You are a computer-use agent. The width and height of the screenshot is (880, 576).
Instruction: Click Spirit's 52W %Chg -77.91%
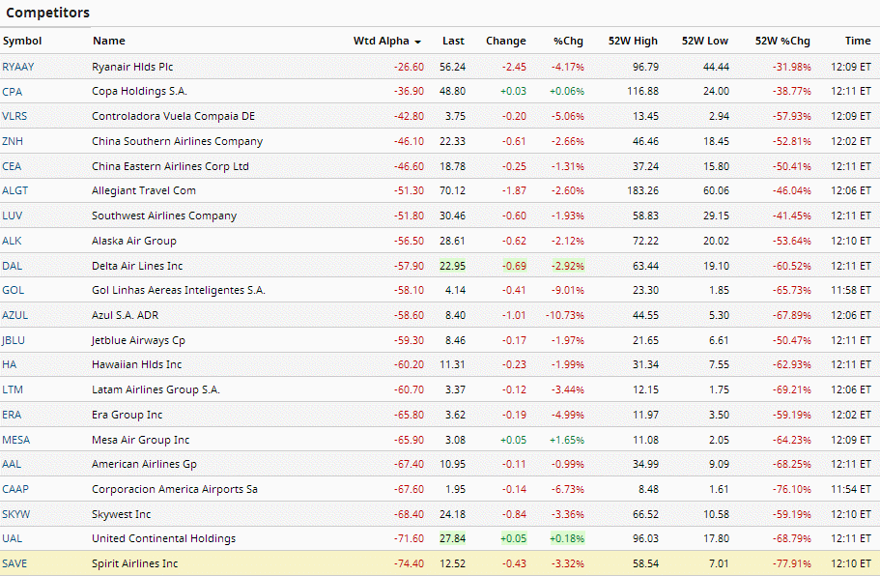[x=792, y=563]
